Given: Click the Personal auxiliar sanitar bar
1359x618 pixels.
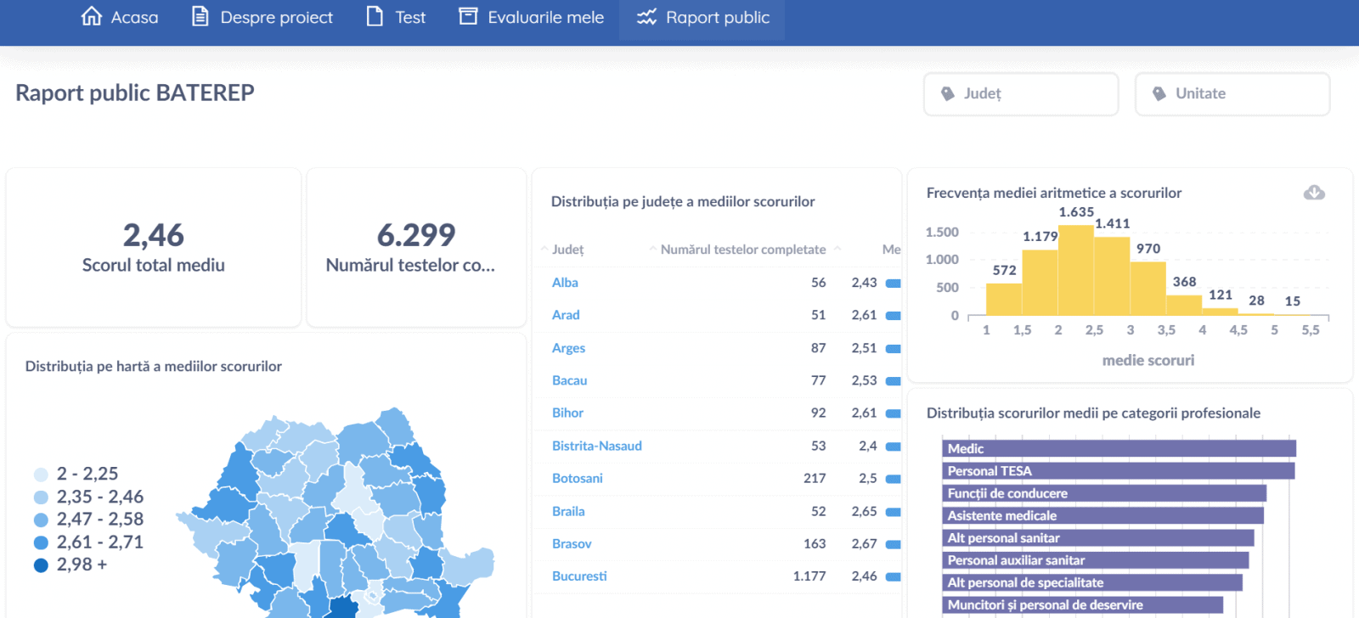Looking at the screenshot, I should tap(1096, 560).
